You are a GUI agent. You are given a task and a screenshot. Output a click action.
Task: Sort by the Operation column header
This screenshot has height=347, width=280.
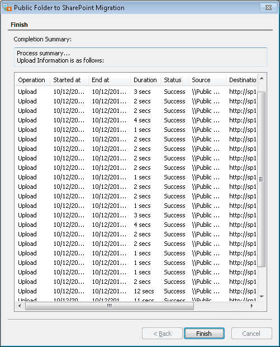tap(32, 80)
